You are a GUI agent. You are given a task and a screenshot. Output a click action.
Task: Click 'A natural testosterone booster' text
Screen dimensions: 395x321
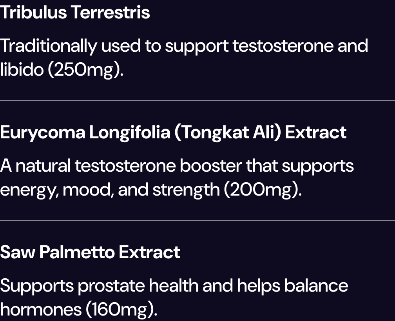pyautogui.click(x=121, y=166)
